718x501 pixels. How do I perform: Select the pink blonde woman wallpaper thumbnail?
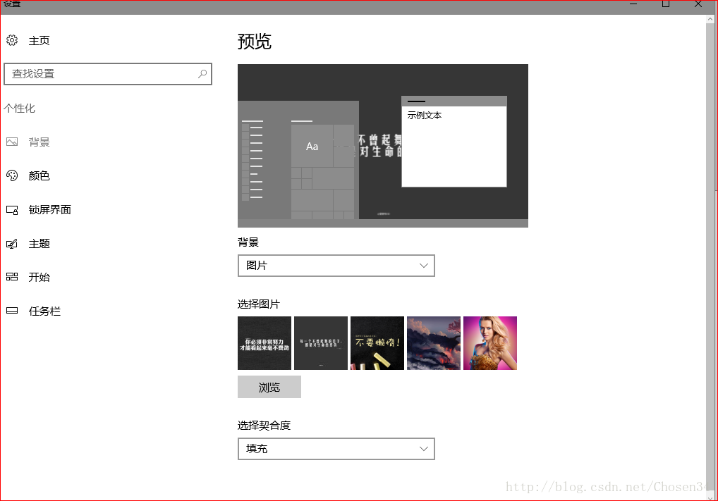click(489, 343)
